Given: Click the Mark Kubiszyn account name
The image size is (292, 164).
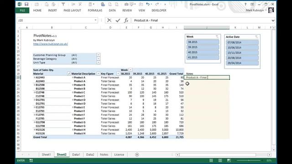Looking at the screenshot, I should pyautogui.click(x=255, y=10).
